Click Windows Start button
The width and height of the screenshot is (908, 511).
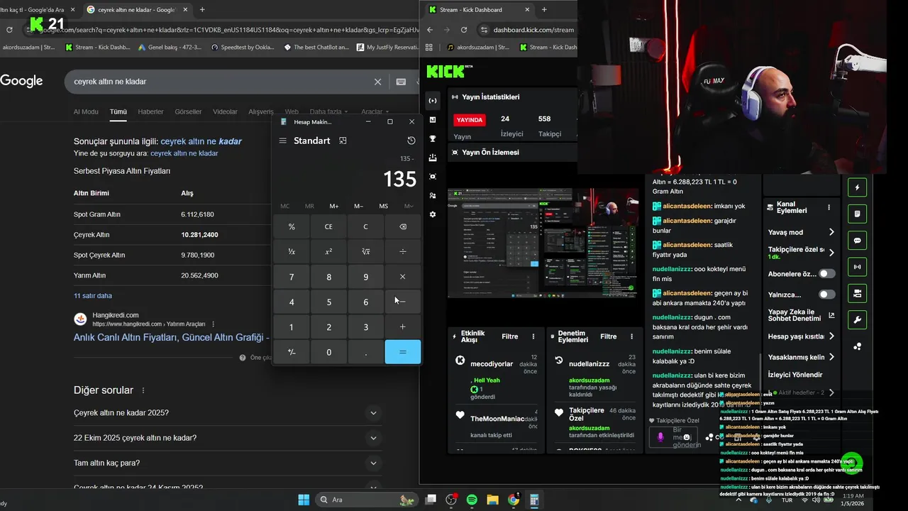click(304, 500)
